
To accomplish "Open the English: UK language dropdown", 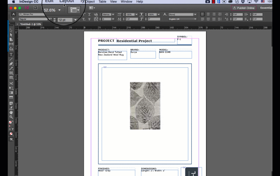I will (183, 19).
